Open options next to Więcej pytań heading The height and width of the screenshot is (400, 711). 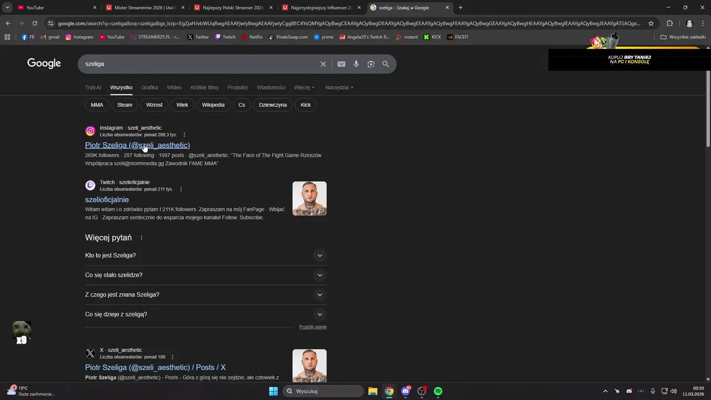(x=141, y=238)
